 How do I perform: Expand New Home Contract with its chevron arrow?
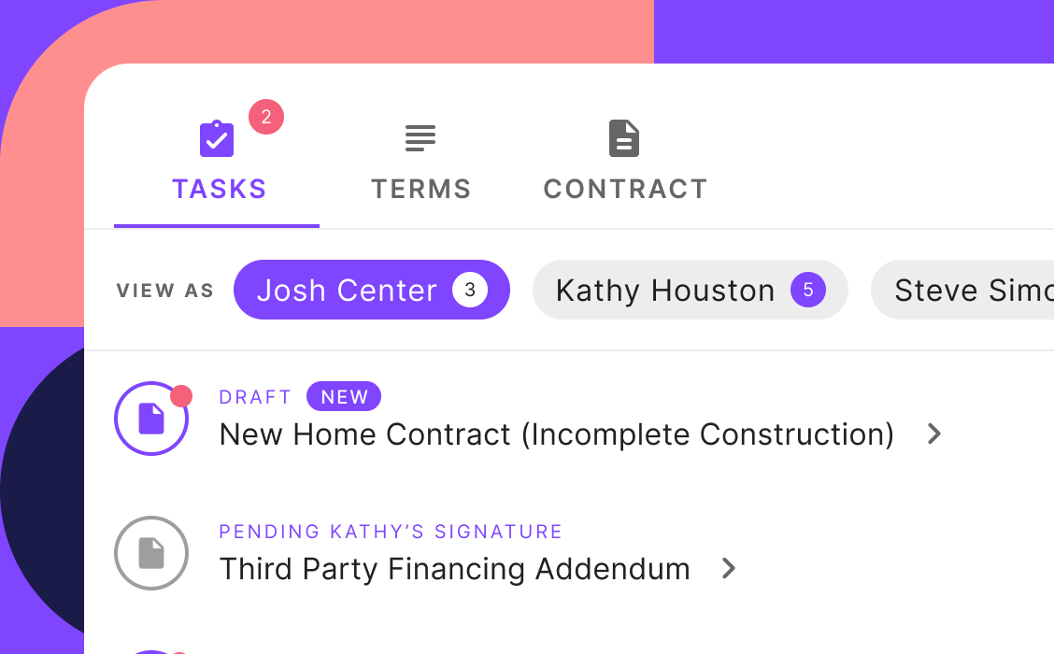coord(933,434)
